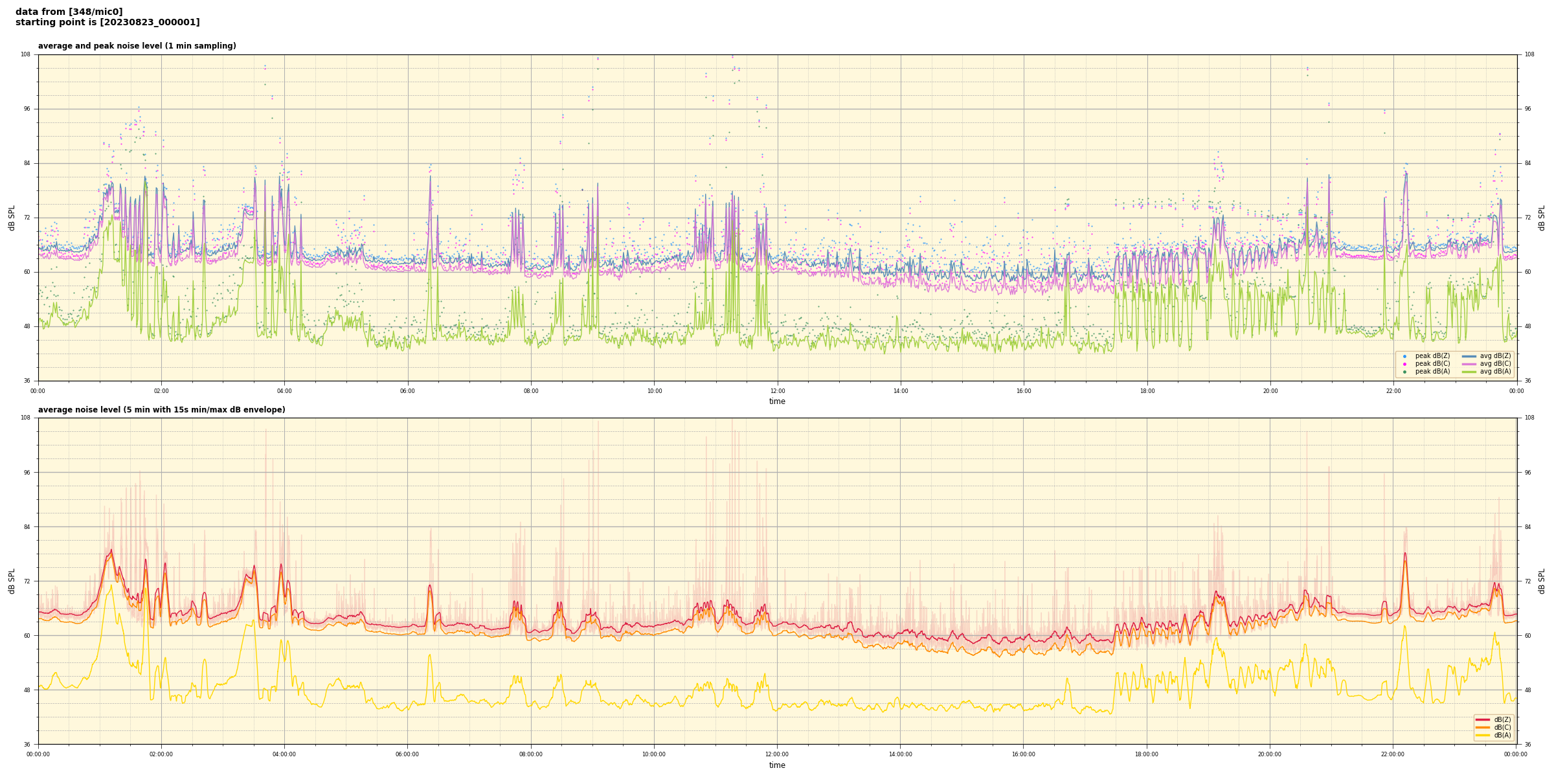Click the avg dB(Z) legend line swatch
The height and width of the screenshot is (777, 1554).
(x=1469, y=356)
